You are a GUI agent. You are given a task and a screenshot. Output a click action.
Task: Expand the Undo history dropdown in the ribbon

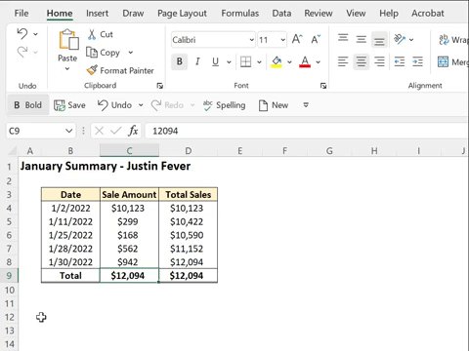click(35, 34)
